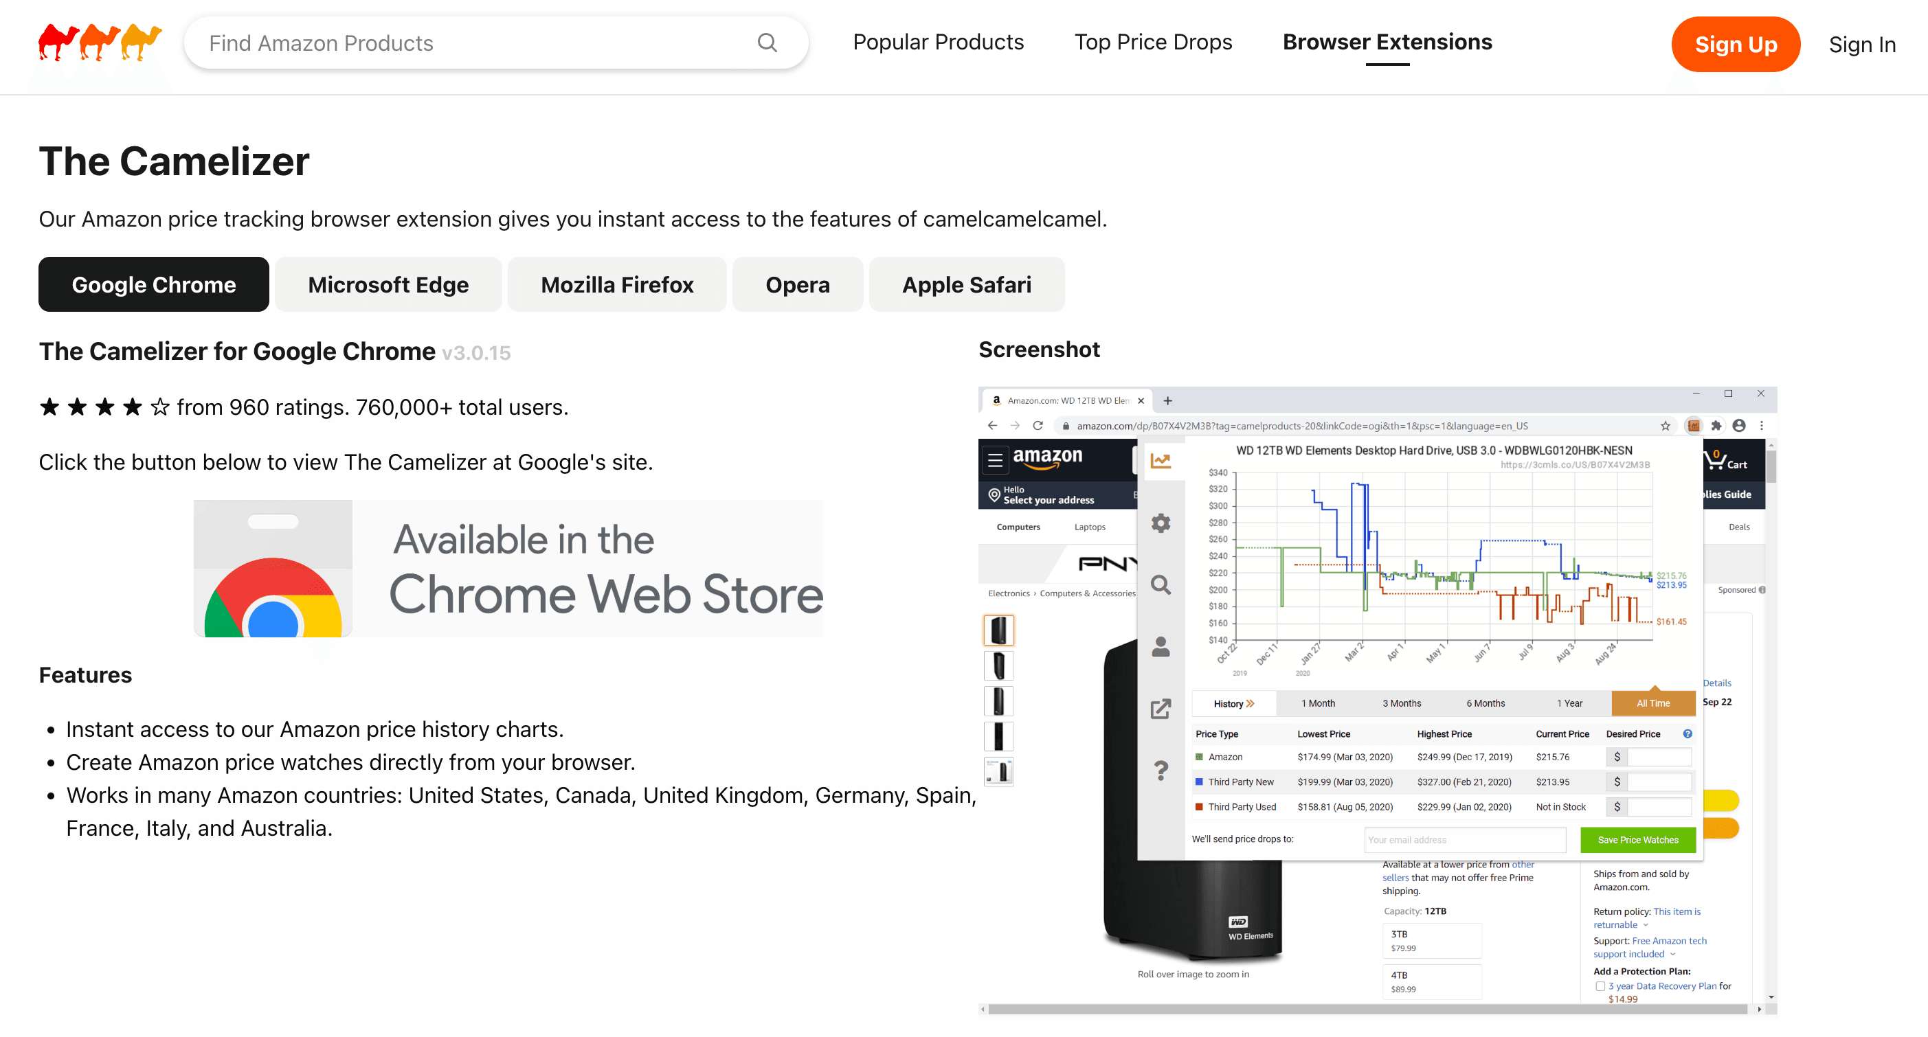Select the 3 Months chart range
This screenshot has height=1037, width=1928.
click(1401, 703)
